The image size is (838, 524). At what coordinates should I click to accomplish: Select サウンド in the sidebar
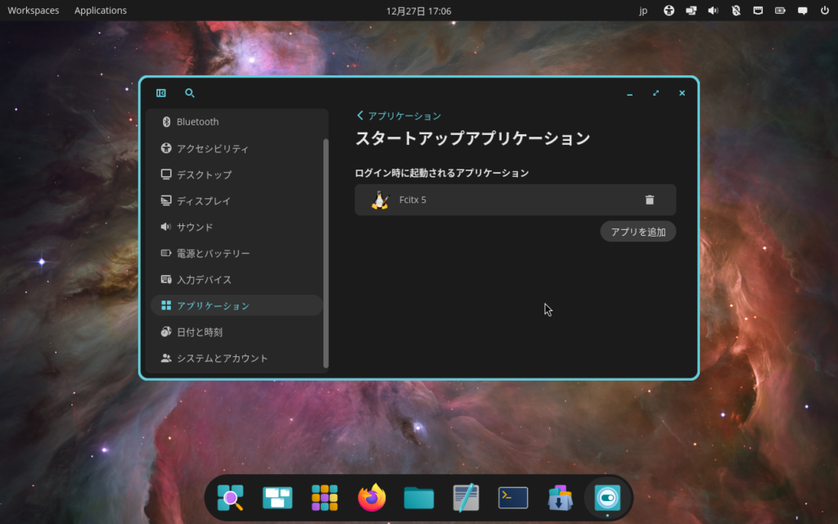[195, 228]
